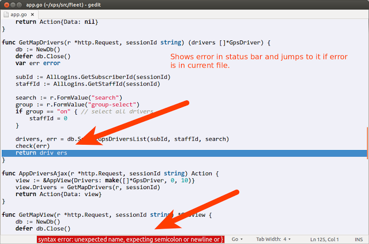The image size is (369, 244).
Task: Open the Go language selector dropdown
Action: coord(237,239)
